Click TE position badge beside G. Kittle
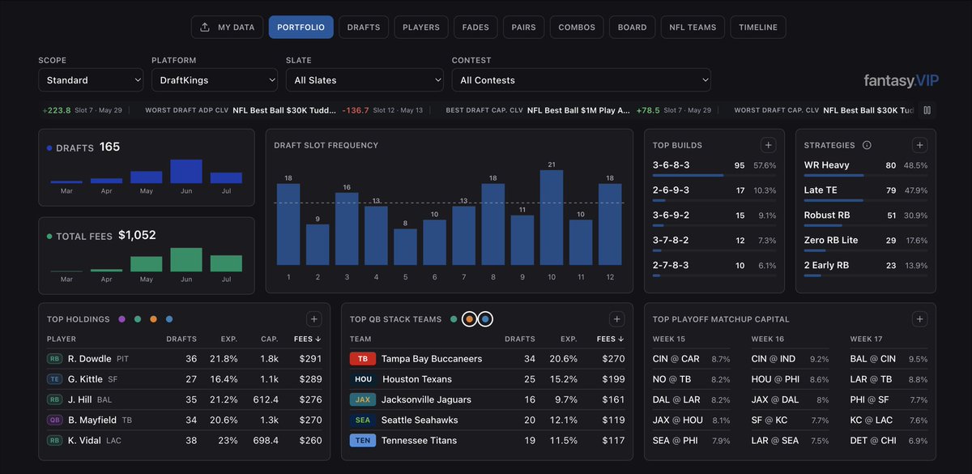Viewport: 972px width, 474px height. 55,379
